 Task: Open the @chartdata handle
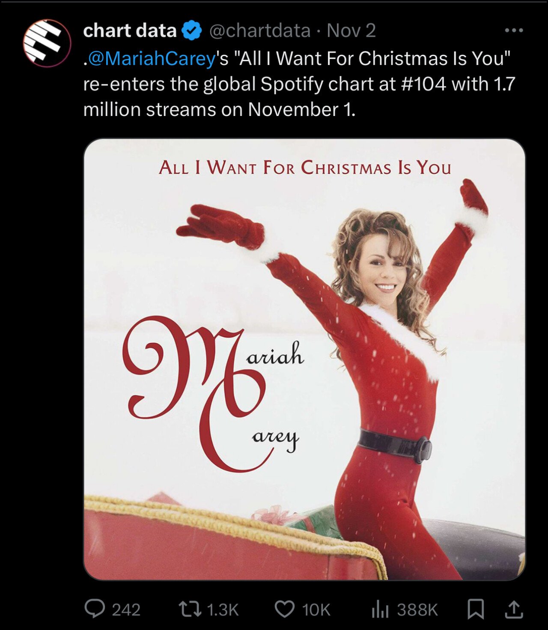pyautogui.click(x=260, y=31)
